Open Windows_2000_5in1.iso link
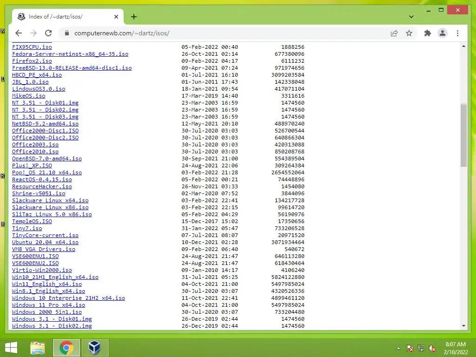The height and width of the screenshot is (357, 476). pyautogui.click(x=47, y=312)
